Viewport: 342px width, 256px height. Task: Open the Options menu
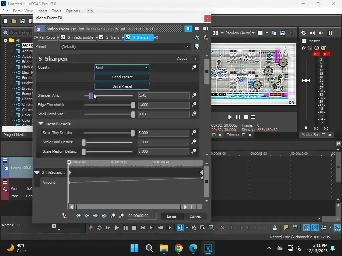tap(73, 11)
